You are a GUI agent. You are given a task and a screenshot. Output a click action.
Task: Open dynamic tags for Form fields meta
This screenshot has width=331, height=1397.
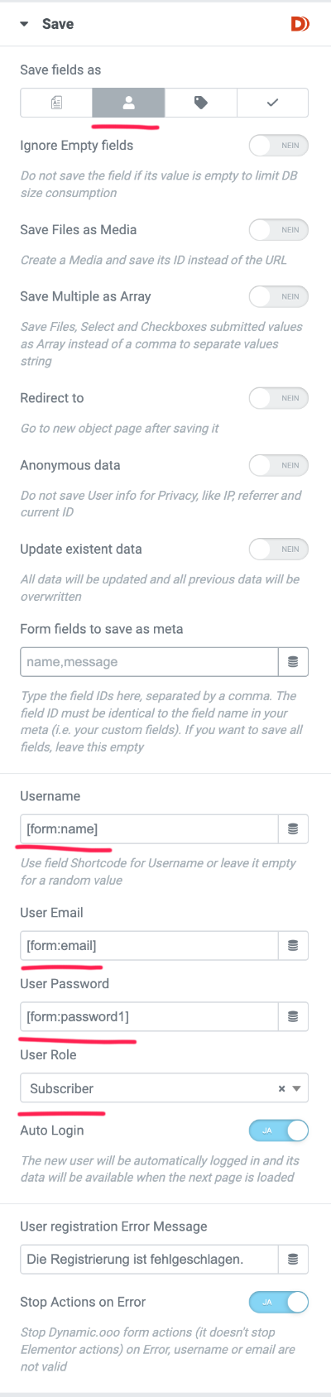coord(293,662)
